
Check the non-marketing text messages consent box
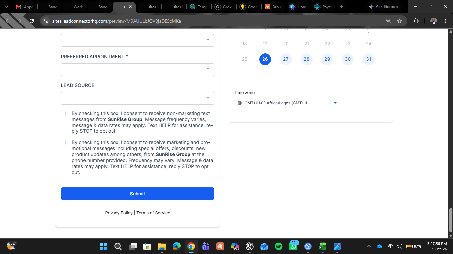63,114
